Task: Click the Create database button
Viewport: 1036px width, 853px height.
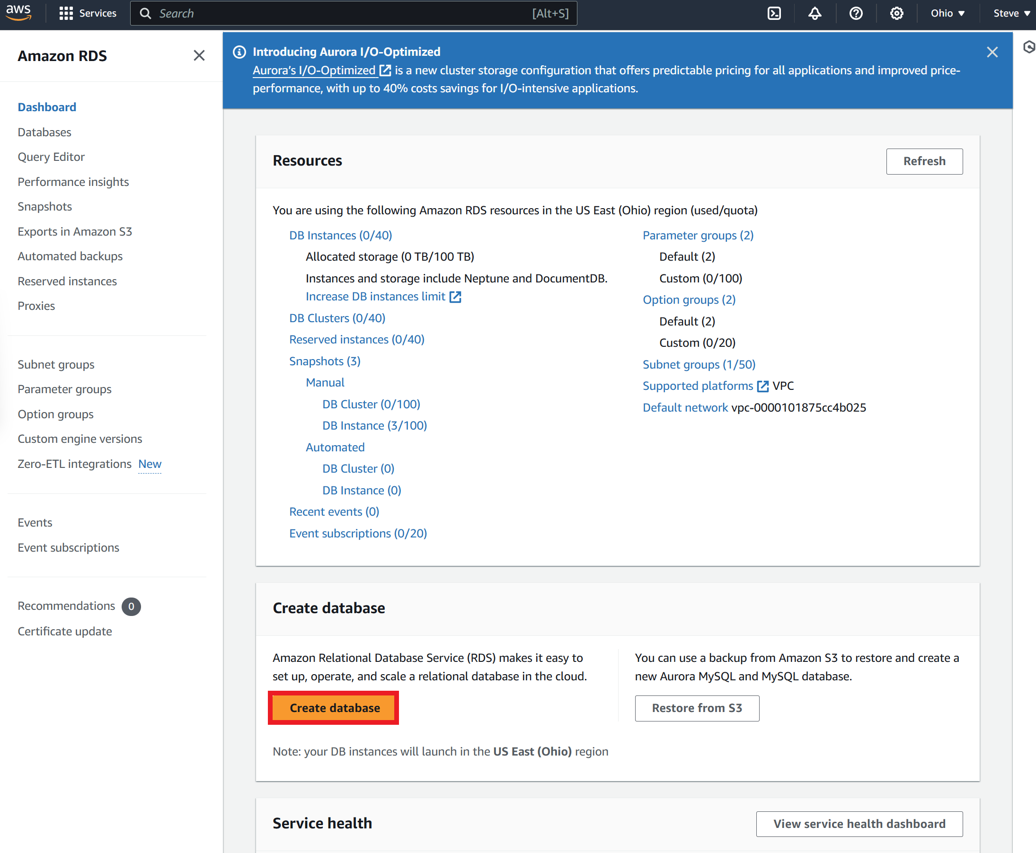Action: 334,708
